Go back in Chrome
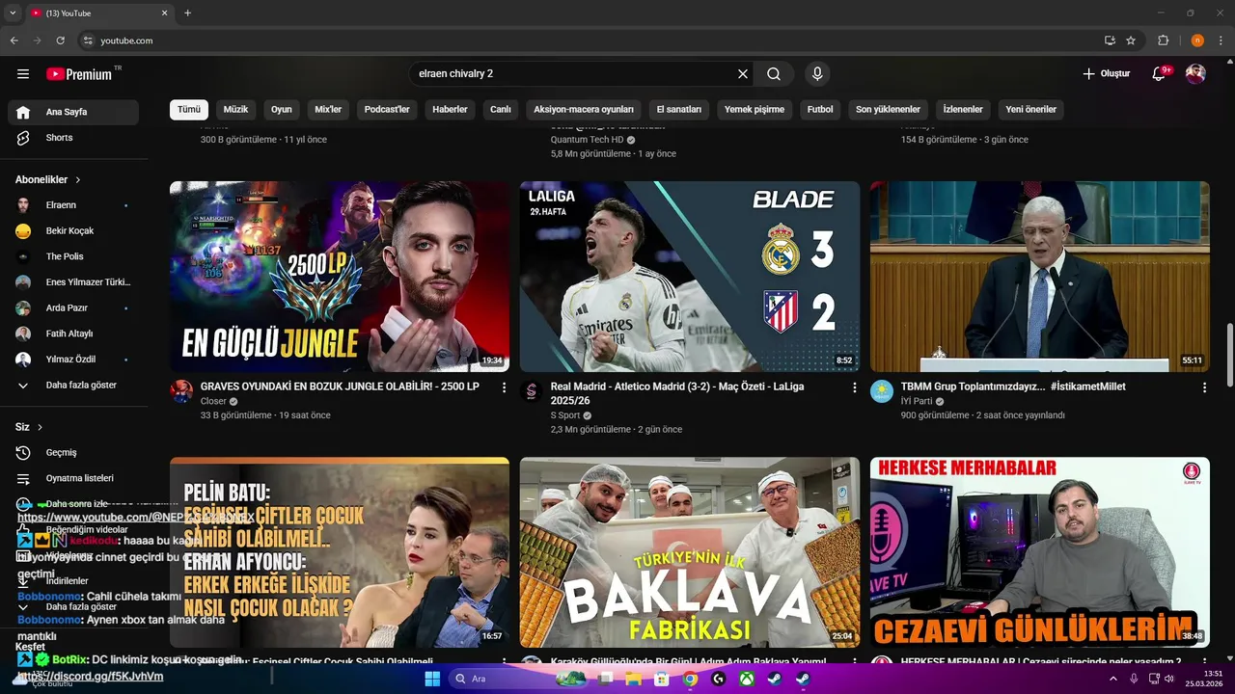The width and height of the screenshot is (1235, 694). [14, 40]
